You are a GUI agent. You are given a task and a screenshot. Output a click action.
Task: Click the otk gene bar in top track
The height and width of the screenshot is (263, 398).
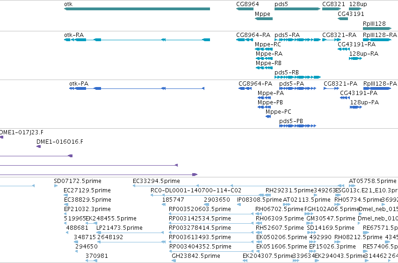coord(137,9)
